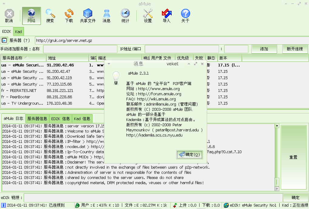
Task: Click the eD2k 链接 input field
Action: pyautogui.click(x=153, y=197)
